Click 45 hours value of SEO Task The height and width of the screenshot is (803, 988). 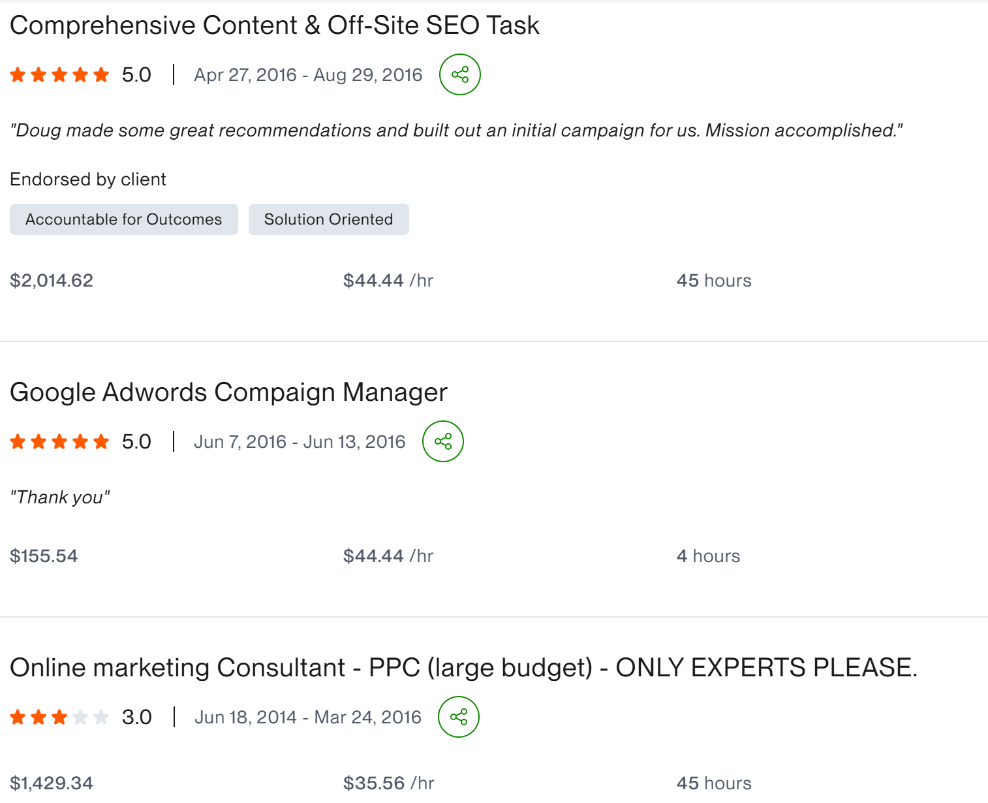[x=715, y=281]
